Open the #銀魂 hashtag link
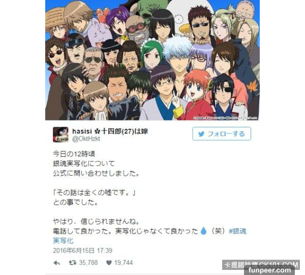 pos(237,231)
